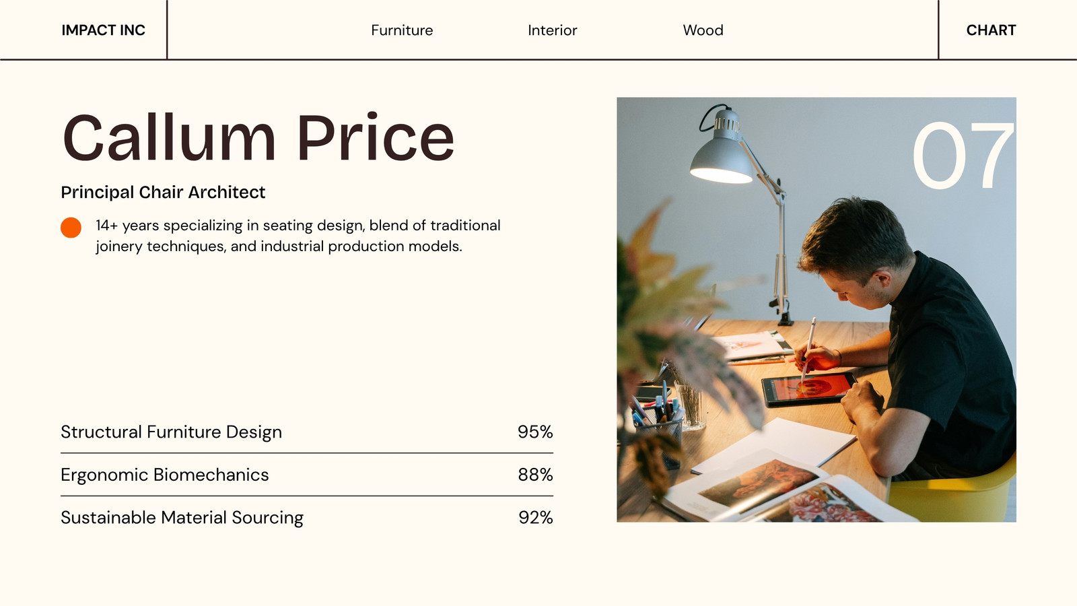Select the Callum Price heading
1077x606 pixels.
click(x=258, y=138)
